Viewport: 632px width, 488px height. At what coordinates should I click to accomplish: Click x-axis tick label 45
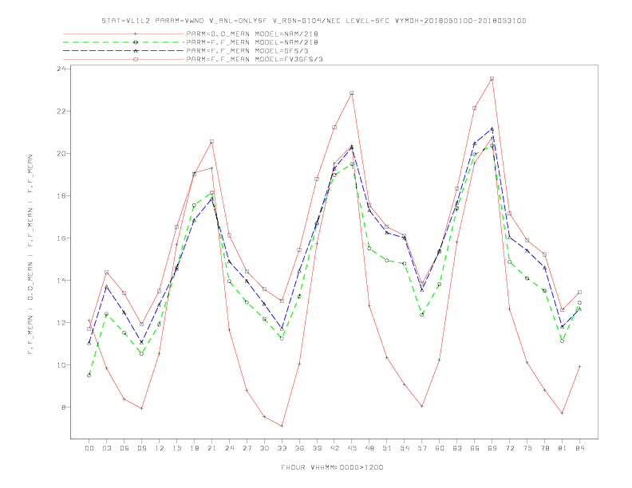[351, 448]
